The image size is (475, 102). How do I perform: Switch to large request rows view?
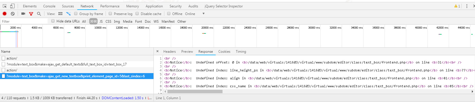(x=60, y=14)
